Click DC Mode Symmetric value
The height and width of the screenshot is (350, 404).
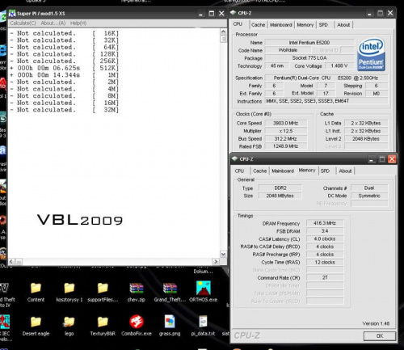pos(369,196)
